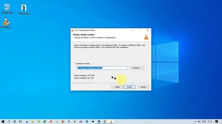Show hidden system tray icons

pos(195,122)
